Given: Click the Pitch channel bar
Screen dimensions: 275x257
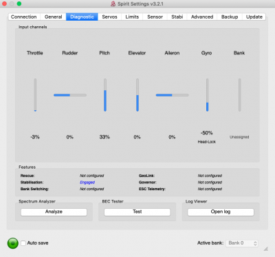Looking at the screenshot, I should (x=105, y=95).
